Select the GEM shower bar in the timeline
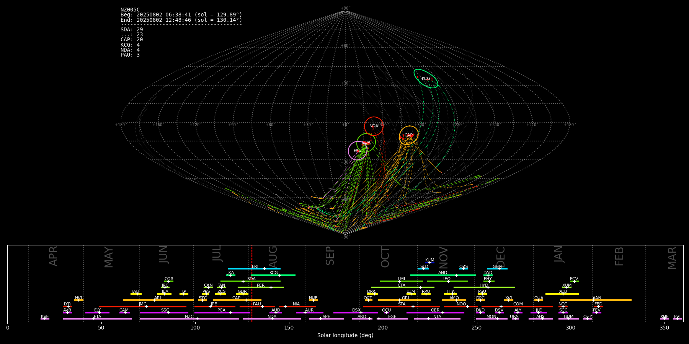This screenshot has height=344, width=689. (x=497, y=269)
